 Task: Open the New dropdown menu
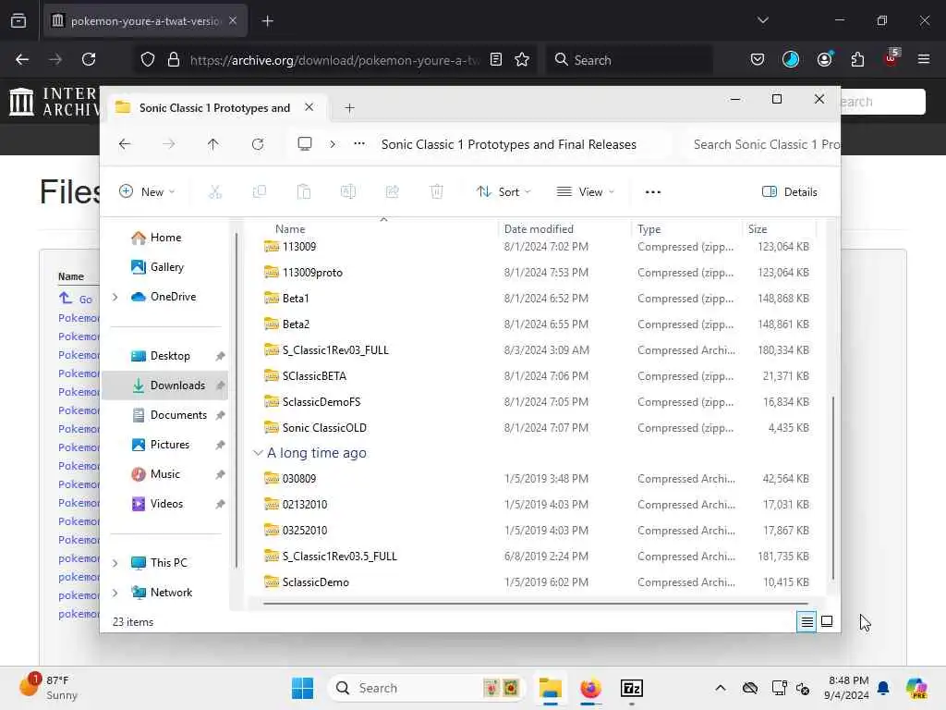tap(147, 192)
